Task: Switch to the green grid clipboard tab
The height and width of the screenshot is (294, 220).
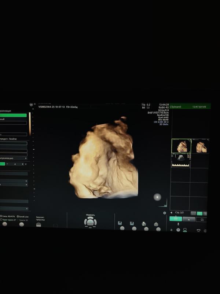Action: click(x=176, y=219)
